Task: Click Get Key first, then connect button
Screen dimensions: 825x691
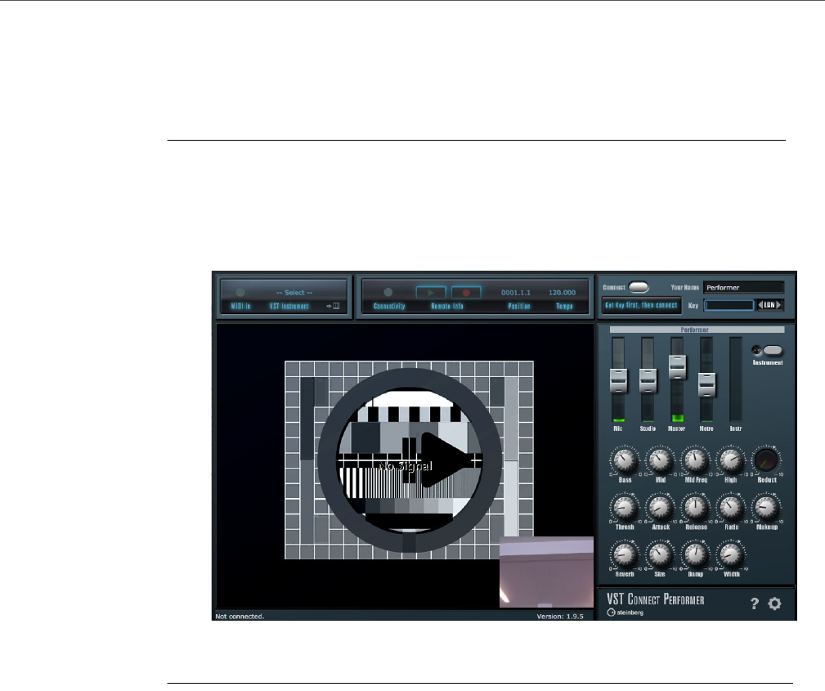Action: pos(641,305)
